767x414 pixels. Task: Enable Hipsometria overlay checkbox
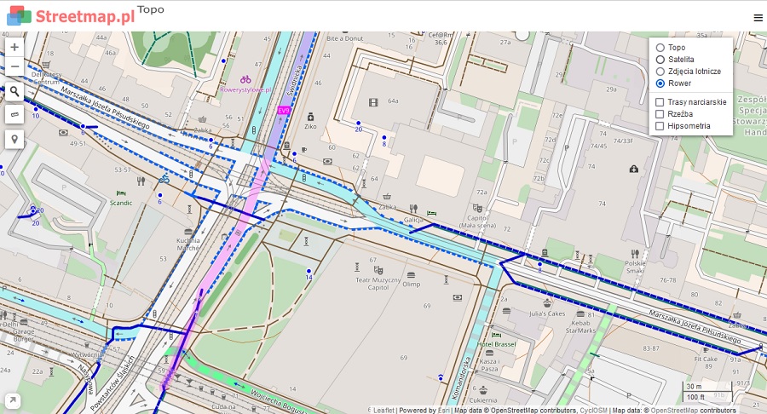click(660, 126)
